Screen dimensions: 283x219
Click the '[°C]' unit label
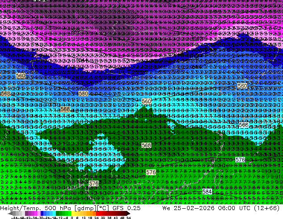[x=103, y=208]
